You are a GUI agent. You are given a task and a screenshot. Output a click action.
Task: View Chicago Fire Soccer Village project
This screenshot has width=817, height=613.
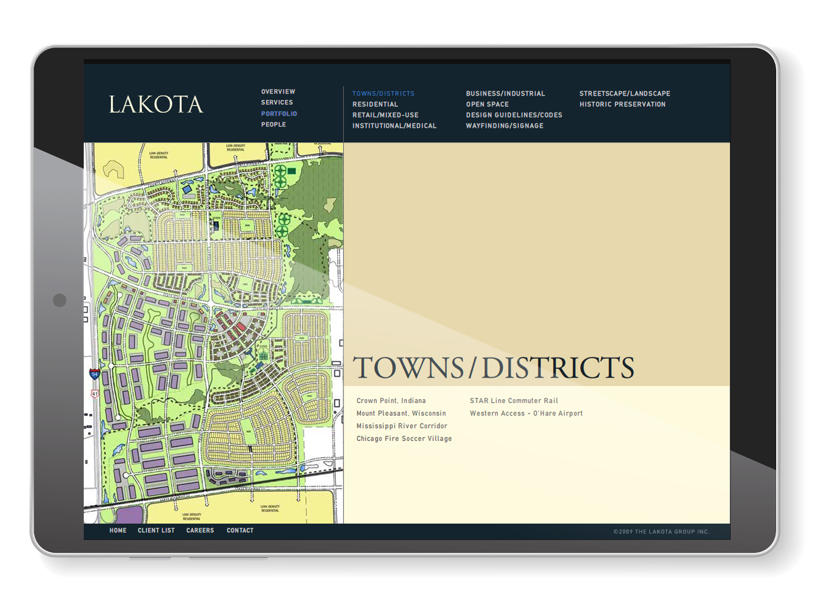pos(404,439)
